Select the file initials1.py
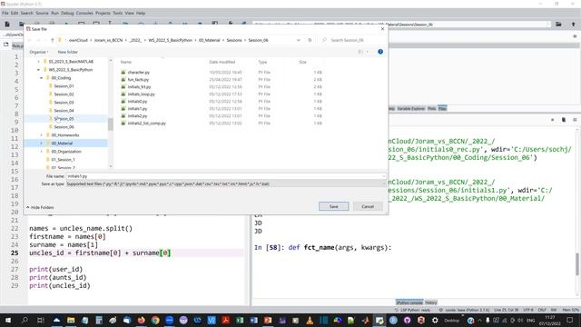The height and width of the screenshot is (327, 581). pyautogui.click(x=137, y=109)
